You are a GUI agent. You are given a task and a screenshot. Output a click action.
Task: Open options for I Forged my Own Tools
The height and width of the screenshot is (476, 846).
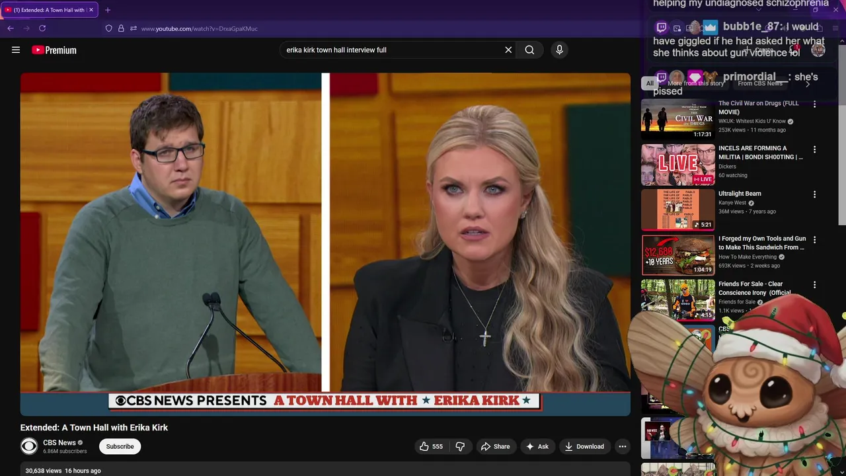click(x=814, y=239)
